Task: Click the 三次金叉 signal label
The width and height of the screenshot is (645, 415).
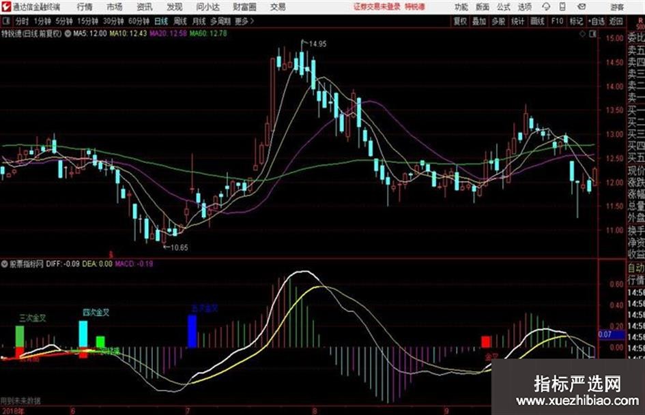Action: [33, 318]
